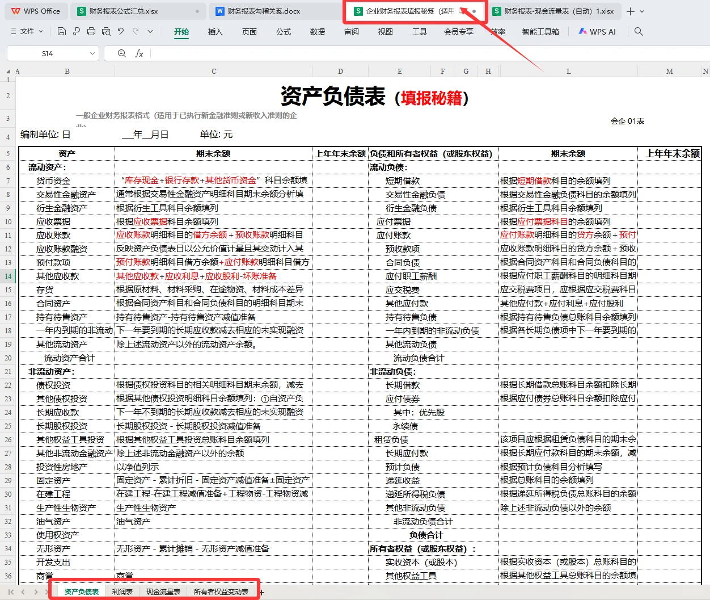Click the 固定资产 cell in column B
Image resolution: width=710 pixels, height=600 pixels.
(67, 480)
